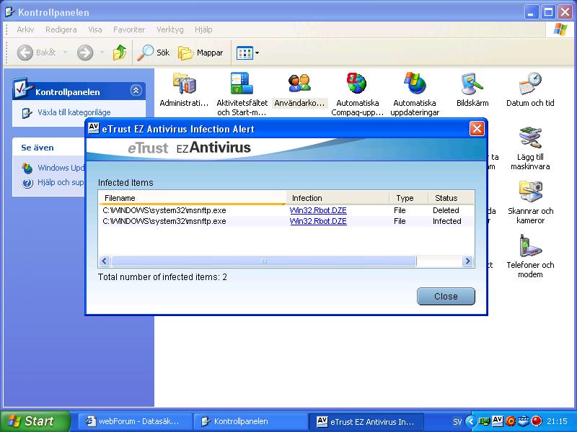Click the Hjälp och support question icon
This screenshot has width=577, height=432.
tap(27, 183)
